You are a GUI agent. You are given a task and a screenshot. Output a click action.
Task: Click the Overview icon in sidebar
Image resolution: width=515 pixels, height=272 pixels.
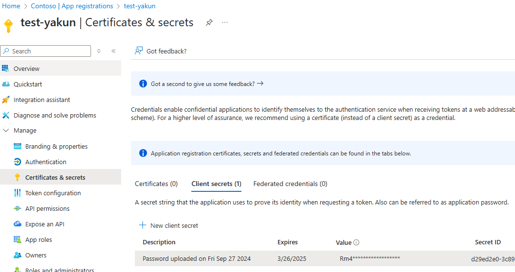[6, 68]
